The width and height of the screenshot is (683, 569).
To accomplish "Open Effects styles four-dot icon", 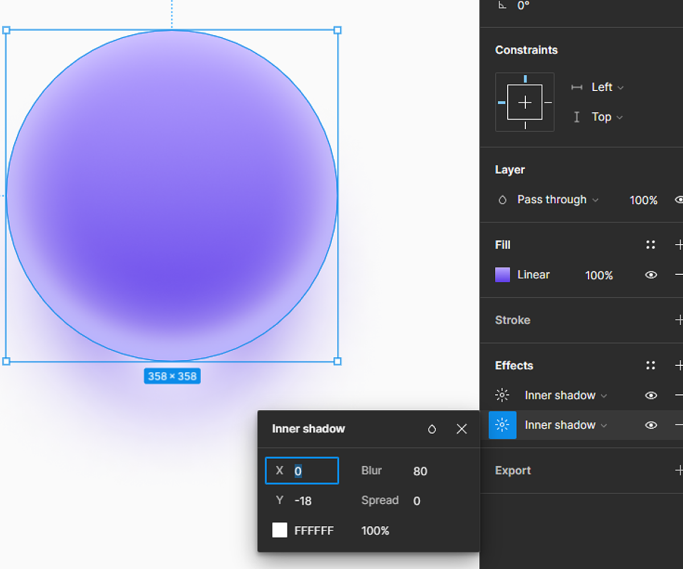I will [651, 365].
